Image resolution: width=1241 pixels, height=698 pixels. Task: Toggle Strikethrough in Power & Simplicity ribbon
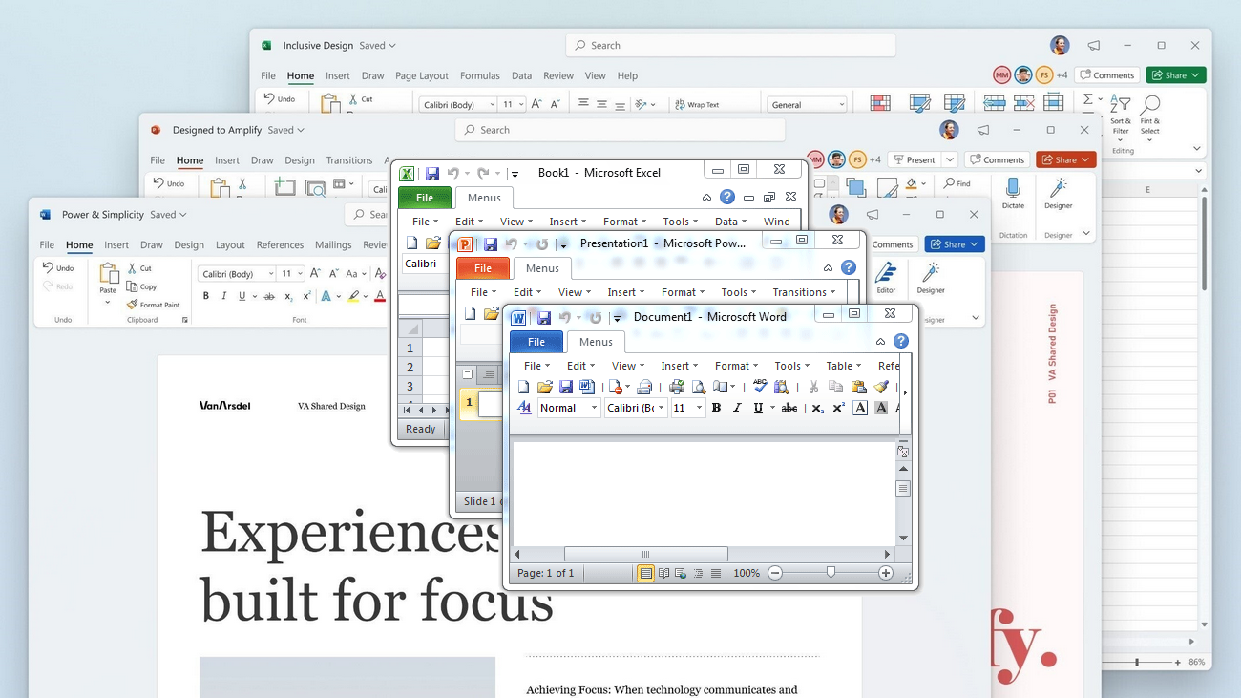(269, 297)
